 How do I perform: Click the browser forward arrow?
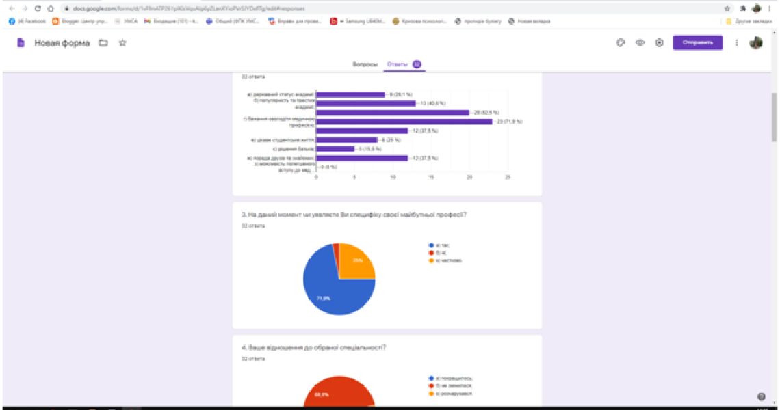click(x=25, y=8)
